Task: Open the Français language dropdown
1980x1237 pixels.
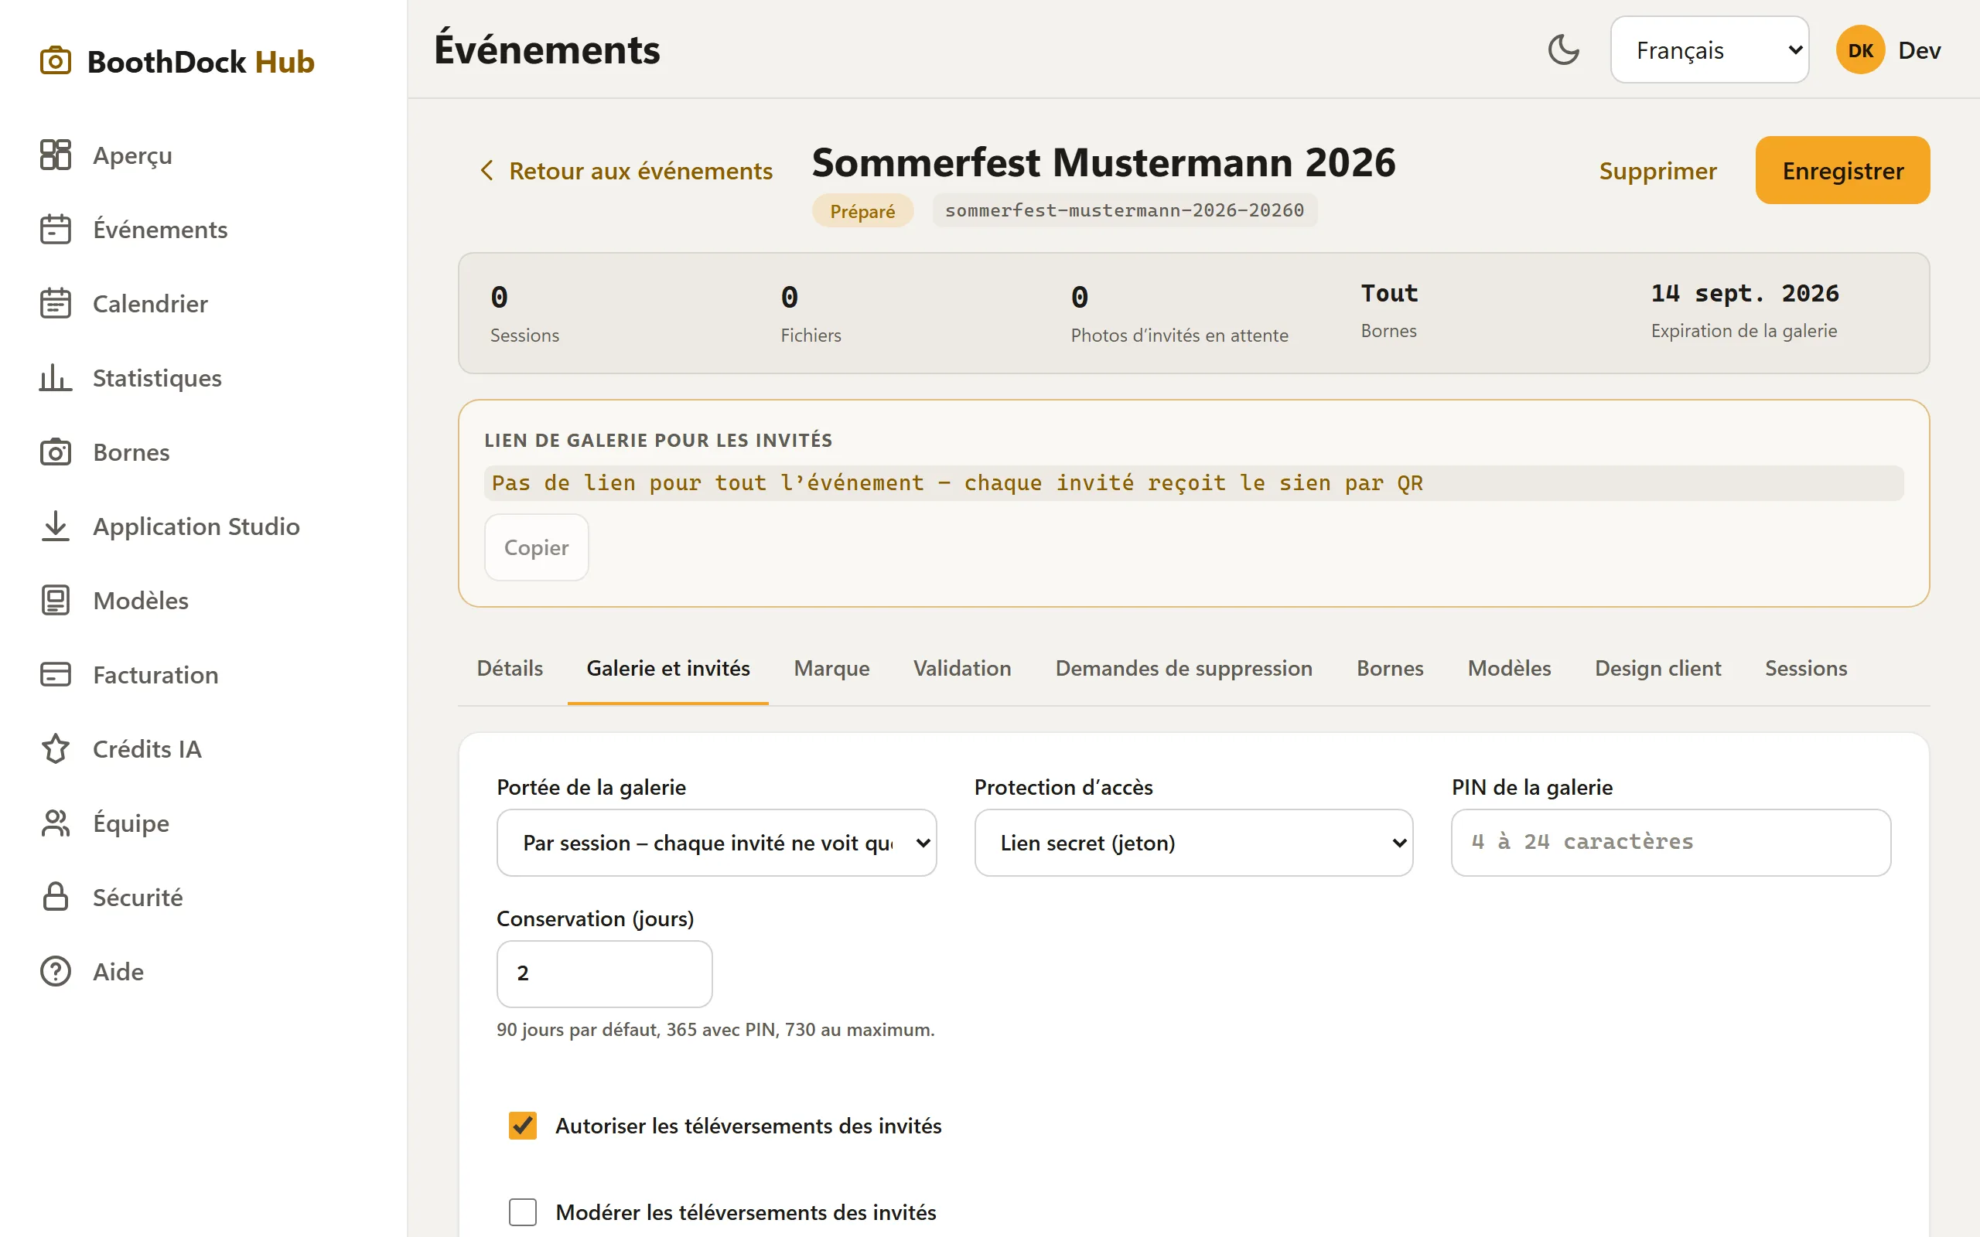Action: coord(1709,50)
